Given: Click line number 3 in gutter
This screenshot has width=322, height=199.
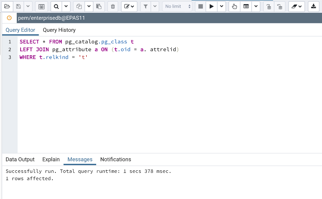Looking at the screenshot, I should pos(9,57).
